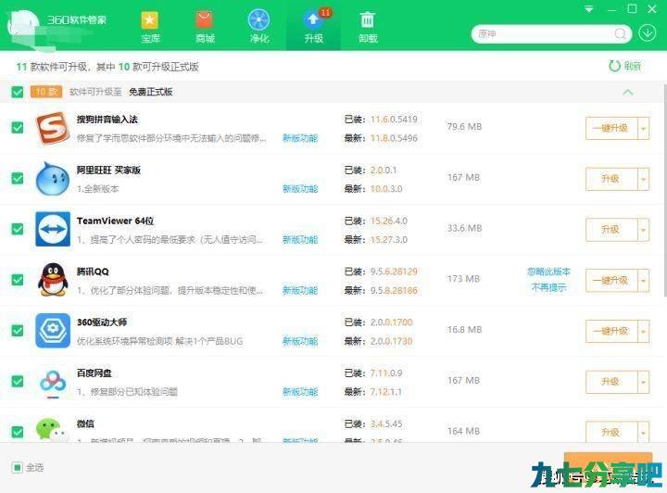Image resolution: width=667 pixels, height=493 pixels.
Task: Open 新版功能 link for 阿里旺旺
Action: (300, 189)
